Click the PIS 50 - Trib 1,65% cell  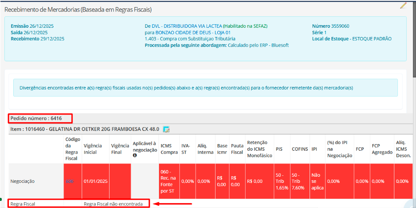[281, 181]
